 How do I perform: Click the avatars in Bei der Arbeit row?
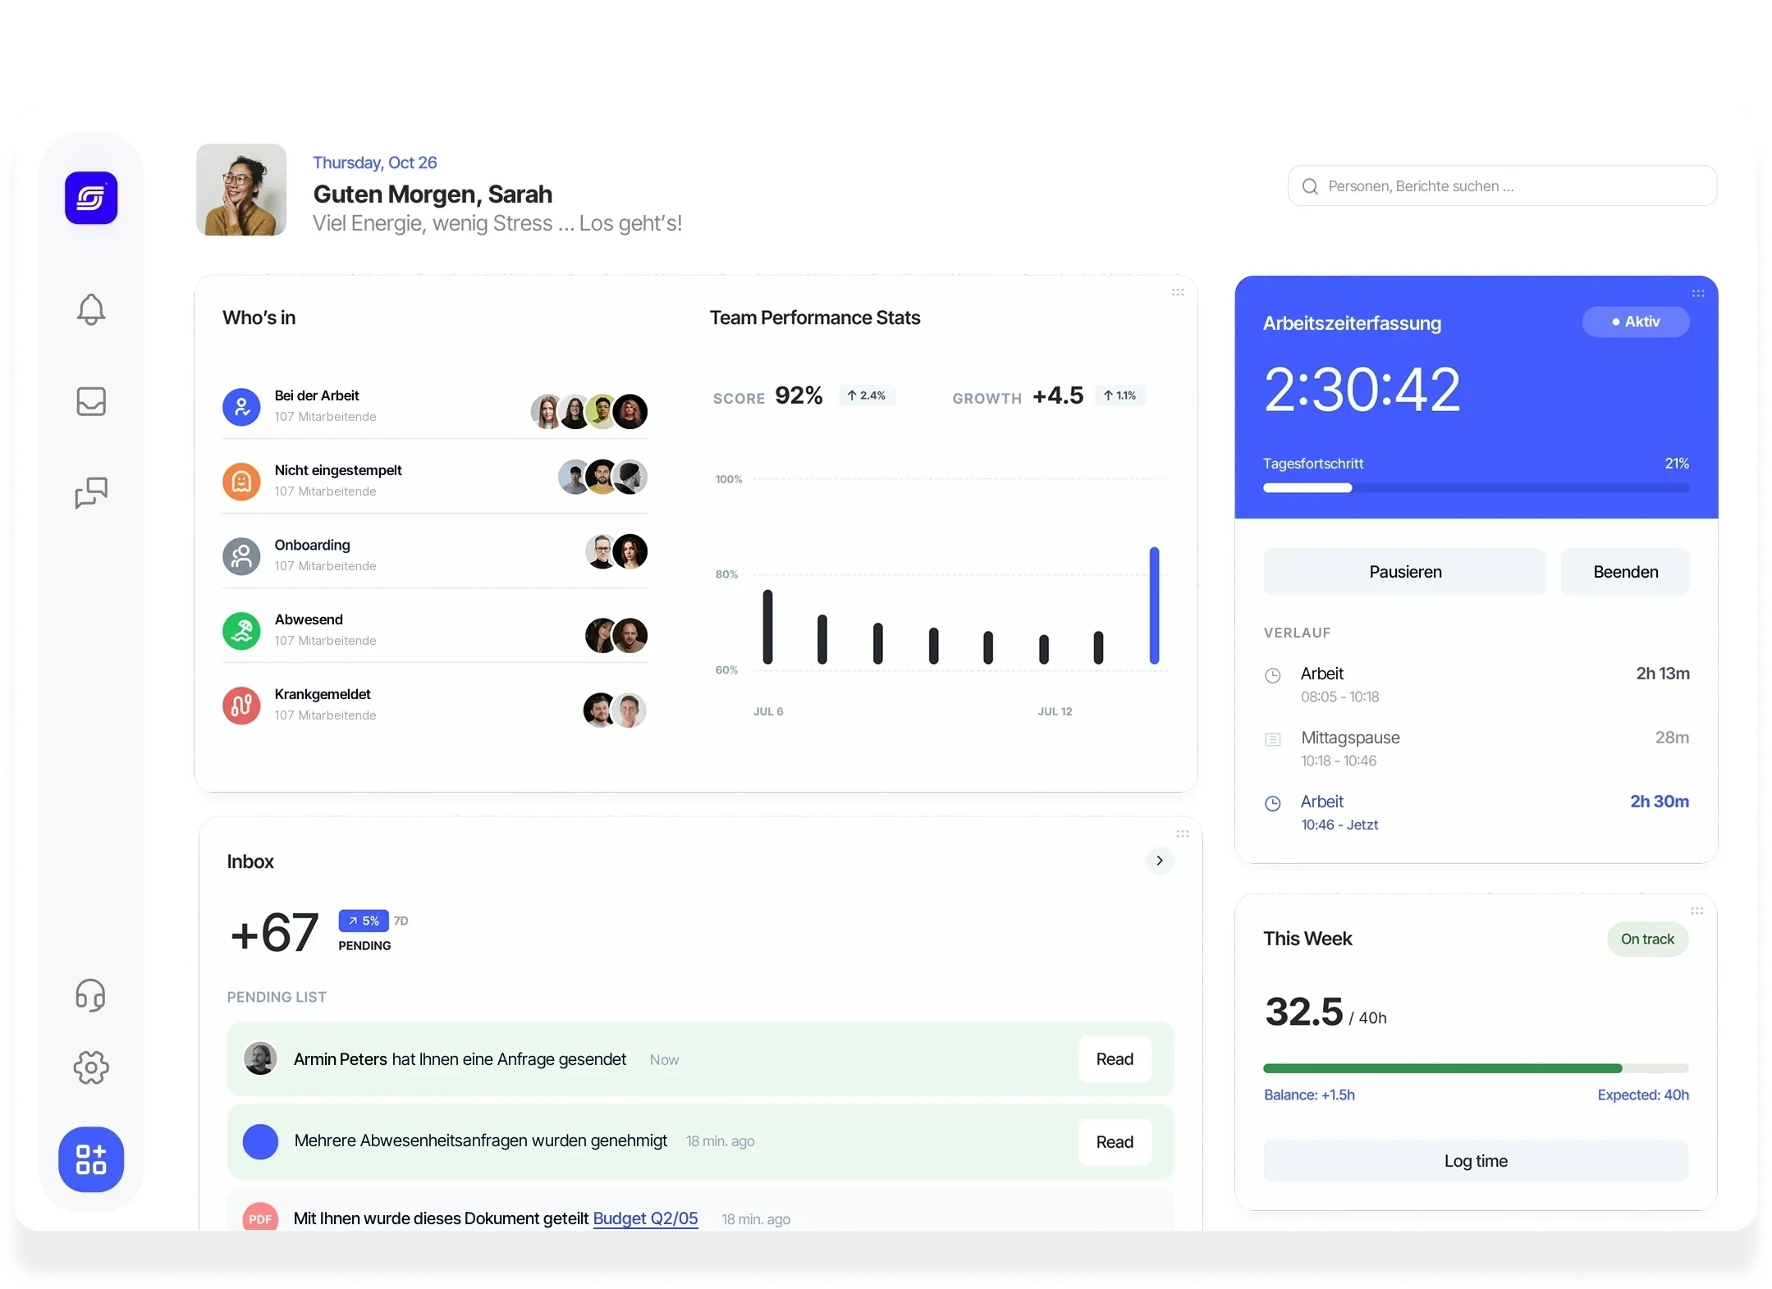[x=589, y=411]
